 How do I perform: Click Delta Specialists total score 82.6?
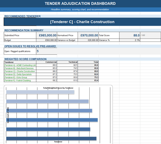(x=88, y=74)
